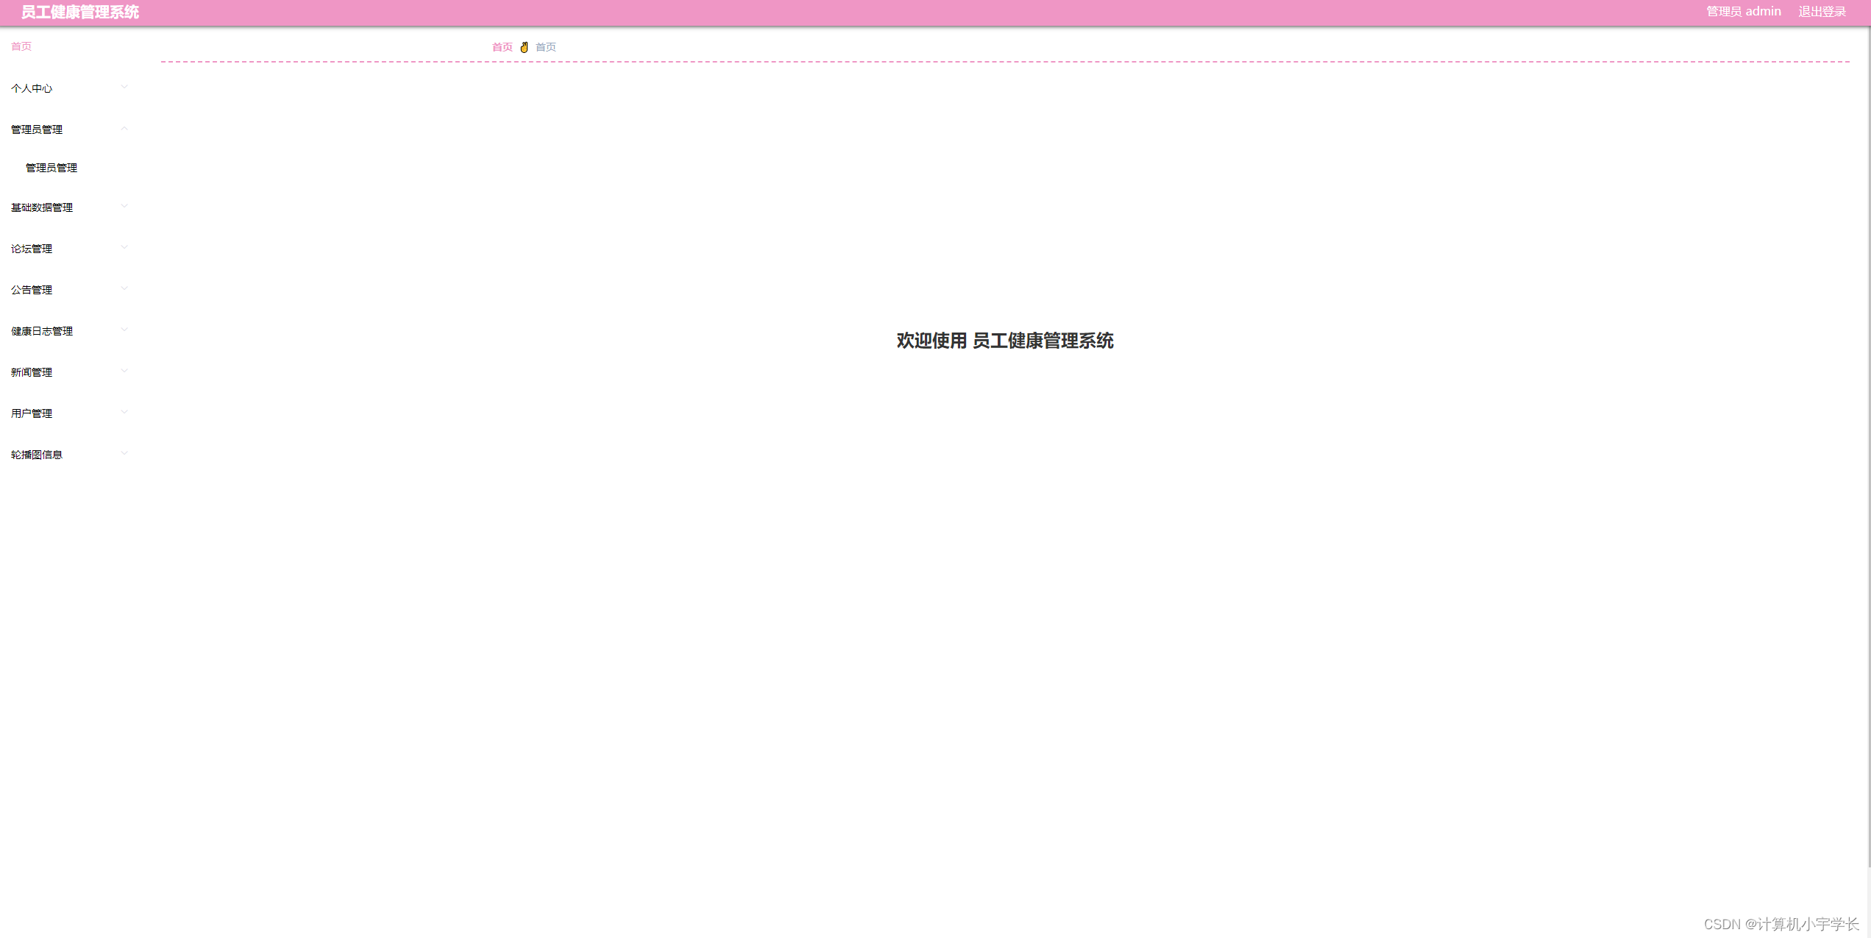Screen dimensions: 1871x938
Task: Open the 论坛管理 menu
Action: [32, 249]
